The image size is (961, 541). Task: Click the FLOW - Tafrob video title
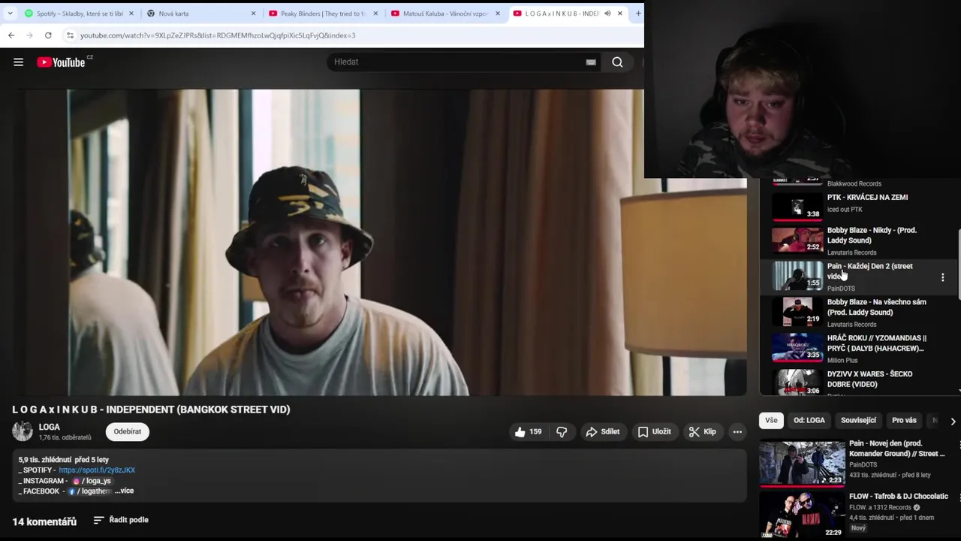[x=899, y=497]
